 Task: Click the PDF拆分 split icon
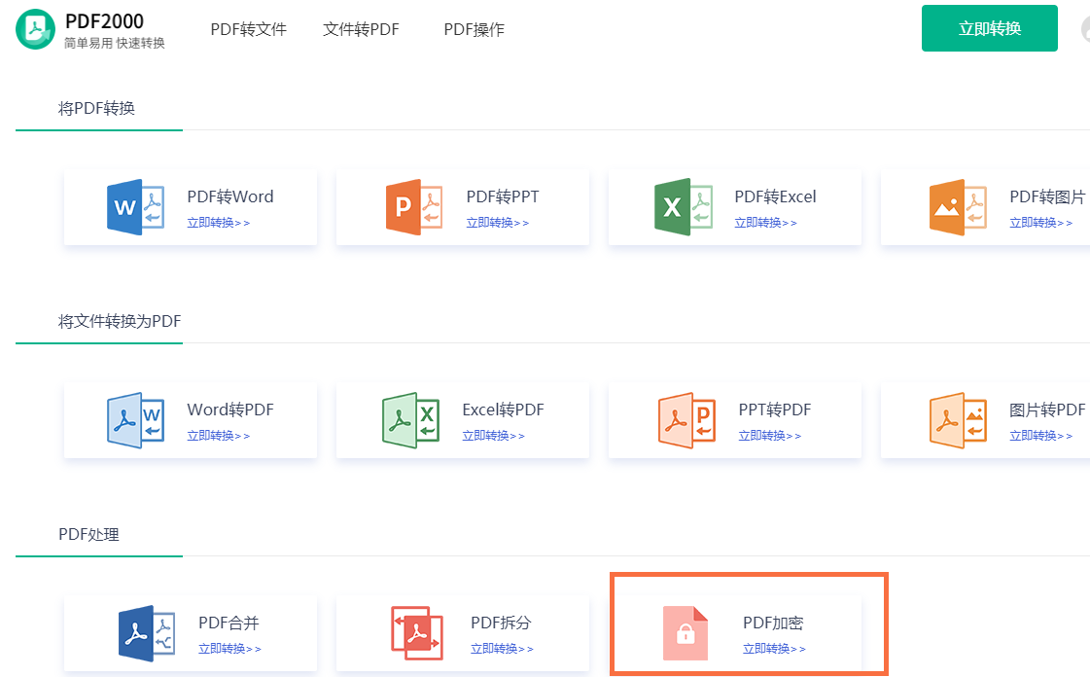[x=417, y=633]
